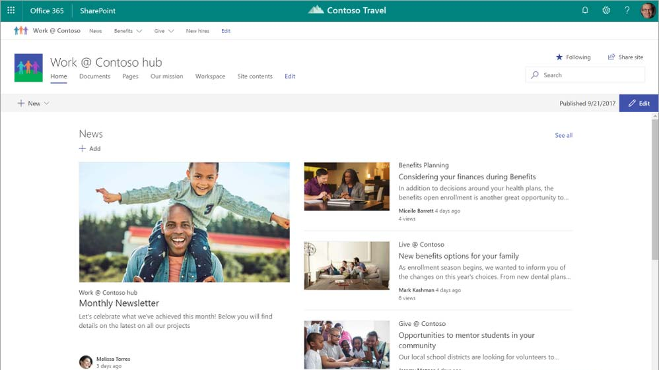659x370 pixels.
Task: Open the Monthly Newsletter hero image
Action: pos(184,222)
